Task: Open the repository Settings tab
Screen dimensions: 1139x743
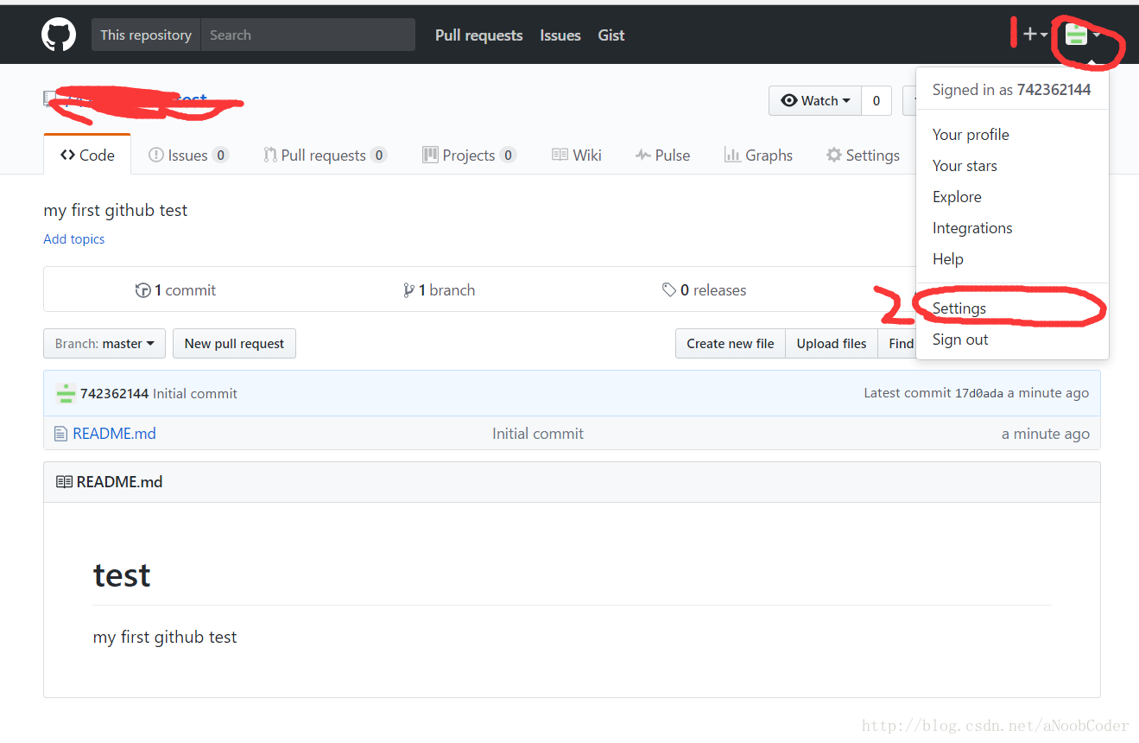Action: coord(863,156)
